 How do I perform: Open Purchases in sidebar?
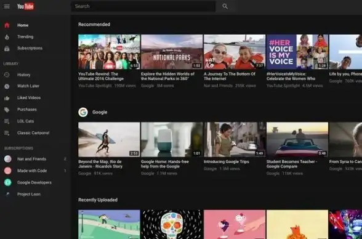coord(27,110)
